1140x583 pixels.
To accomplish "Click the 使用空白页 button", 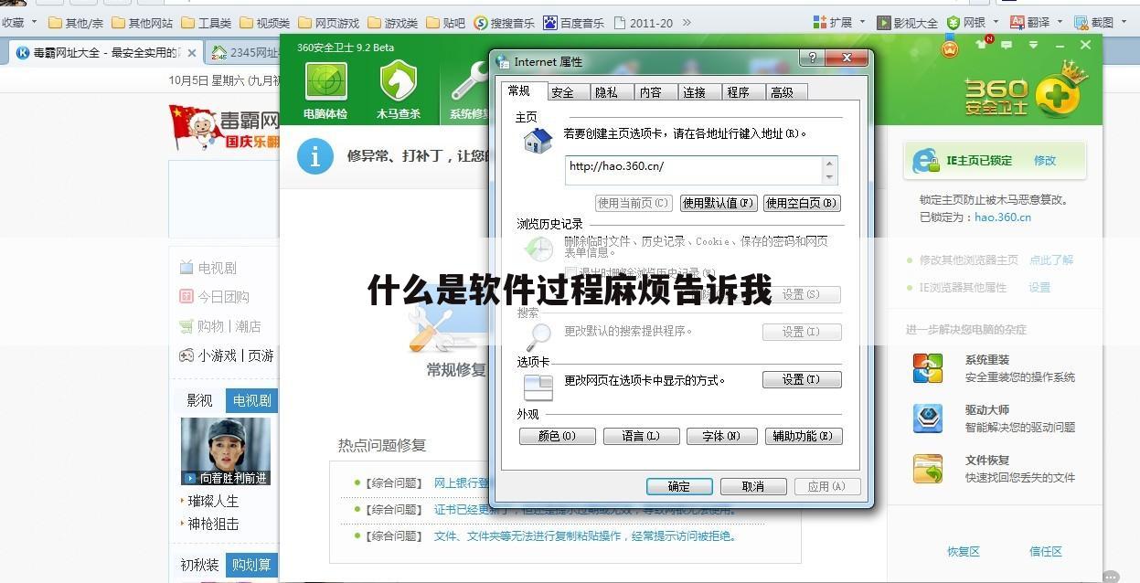I will [801, 203].
